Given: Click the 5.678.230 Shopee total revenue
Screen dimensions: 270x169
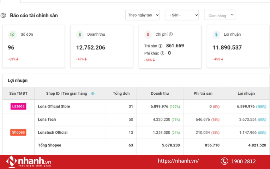Looking at the screenshot, I should [171, 145].
